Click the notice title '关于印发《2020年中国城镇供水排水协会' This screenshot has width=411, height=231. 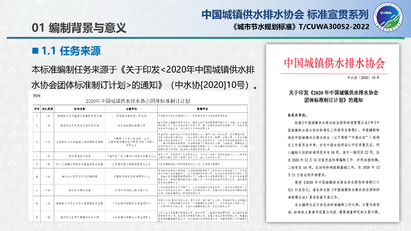point(333,93)
